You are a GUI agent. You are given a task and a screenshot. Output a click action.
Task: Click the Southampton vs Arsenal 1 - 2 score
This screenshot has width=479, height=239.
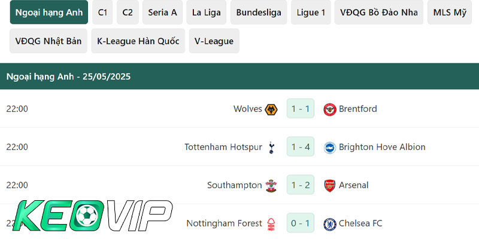[x=301, y=185]
